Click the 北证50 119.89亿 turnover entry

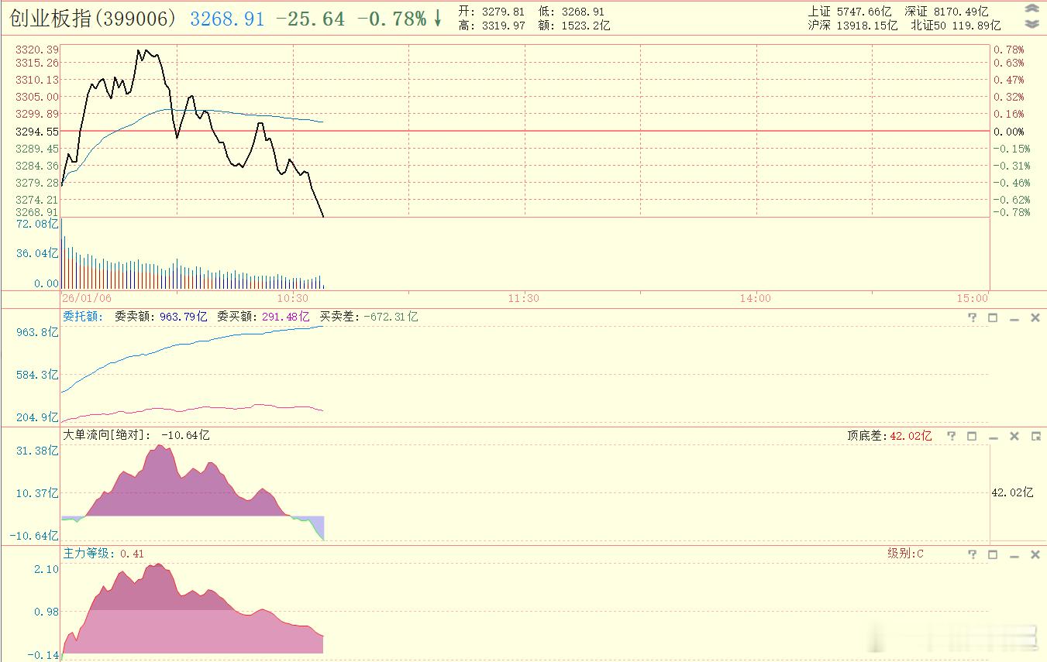[956, 26]
